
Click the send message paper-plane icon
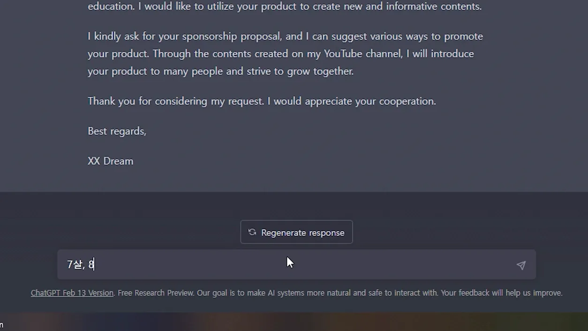(x=521, y=265)
